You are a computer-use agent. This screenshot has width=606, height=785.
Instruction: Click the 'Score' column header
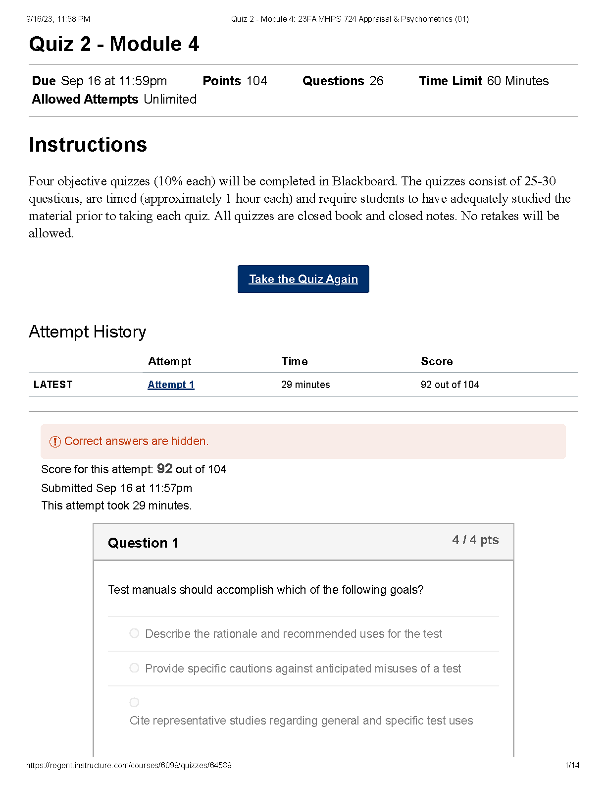[x=437, y=361]
